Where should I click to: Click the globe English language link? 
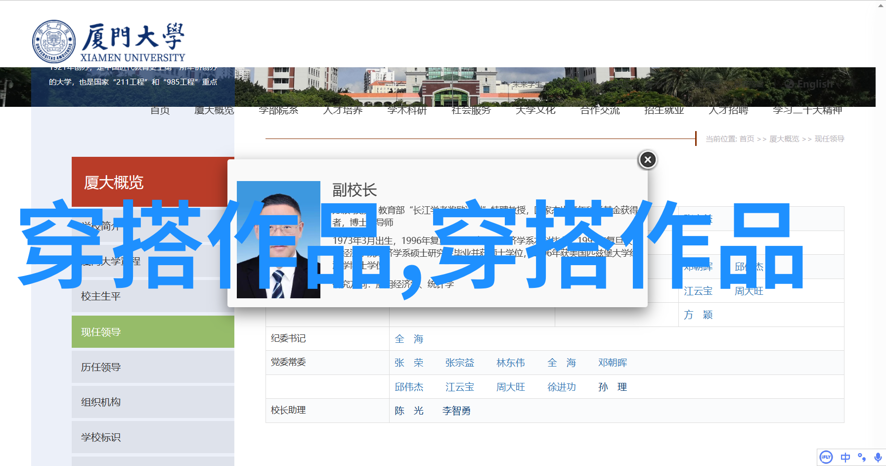click(809, 85)
